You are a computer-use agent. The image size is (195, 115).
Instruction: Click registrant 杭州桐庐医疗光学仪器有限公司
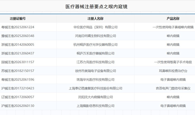(x=95, y=44)
